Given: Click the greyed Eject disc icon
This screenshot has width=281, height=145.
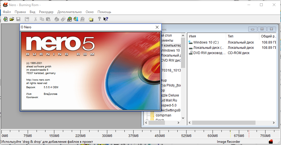Looking at the screenshot, I should (82, 19).
